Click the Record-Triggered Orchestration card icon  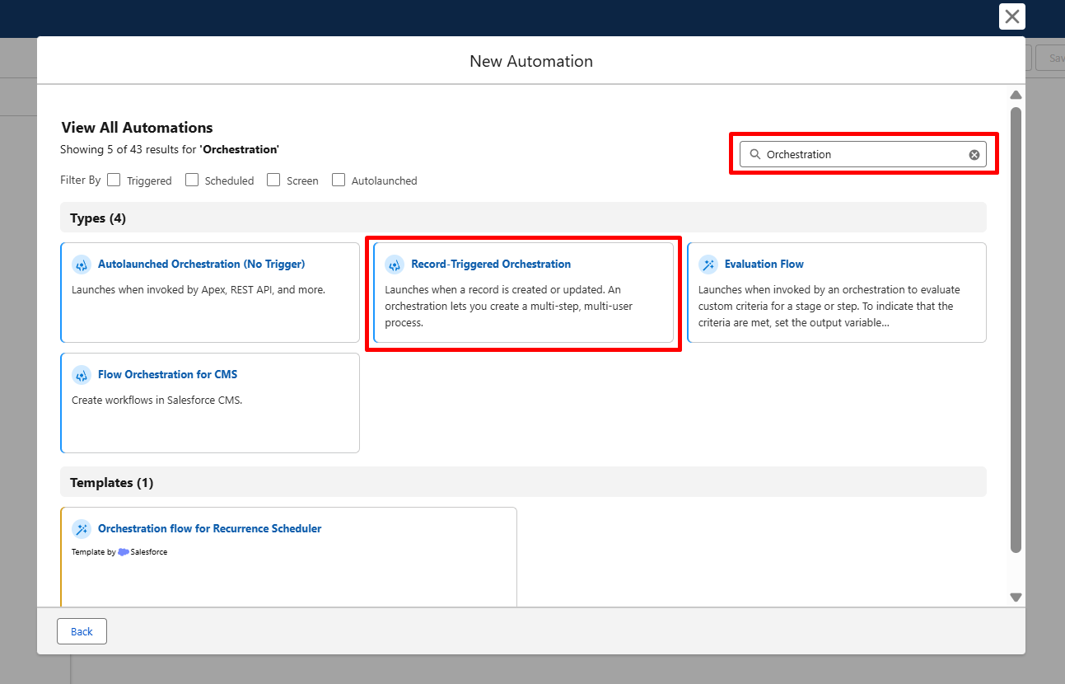point(395,265)
